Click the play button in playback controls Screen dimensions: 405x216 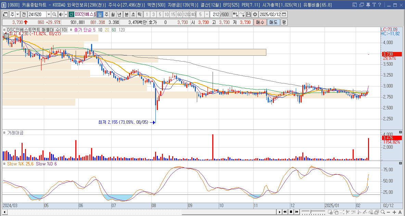tap(279, 212)
